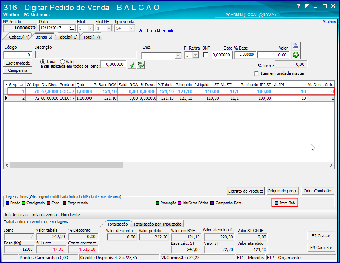Focus the % Desc input field
The image size is (340, 263).
(245, 55)
